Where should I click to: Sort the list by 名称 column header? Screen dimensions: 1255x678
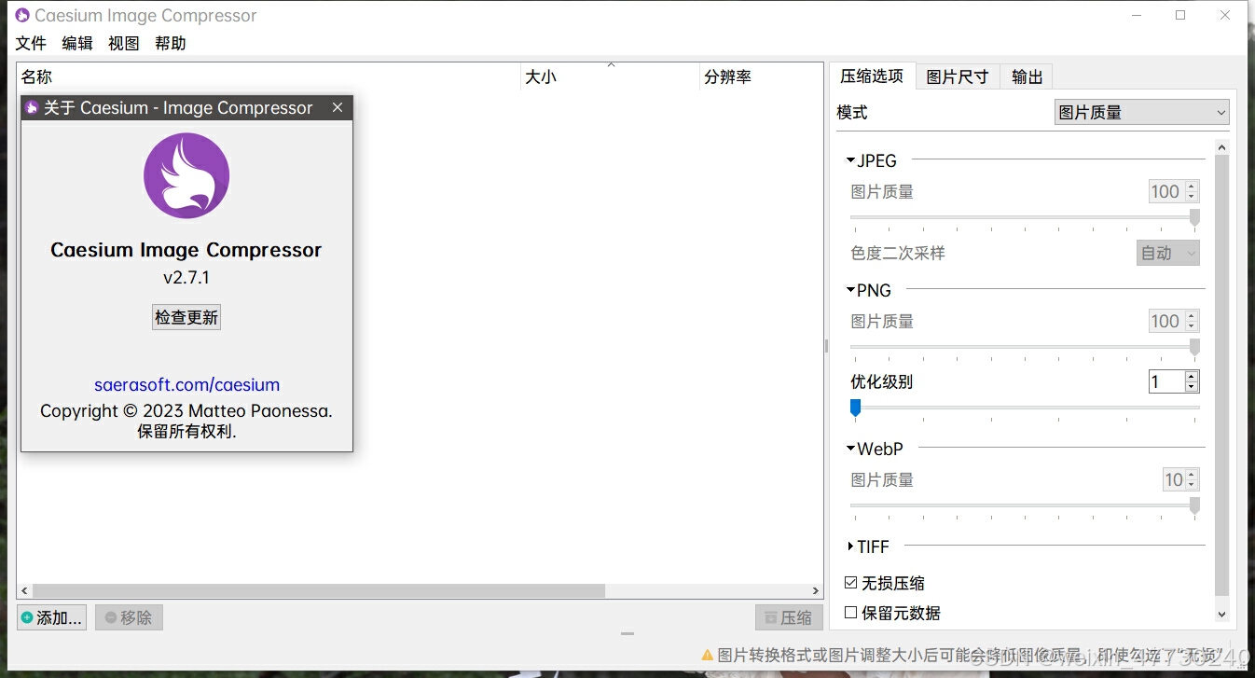(269, 76)
